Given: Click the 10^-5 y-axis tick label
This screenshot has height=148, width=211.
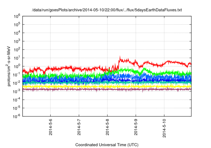Looking at the screenshot, I should click(16, 108).
